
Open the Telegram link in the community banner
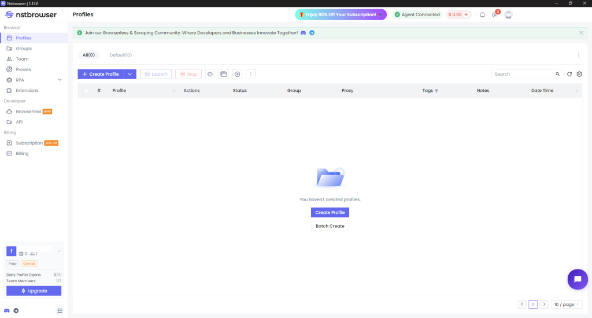[312, 33]
